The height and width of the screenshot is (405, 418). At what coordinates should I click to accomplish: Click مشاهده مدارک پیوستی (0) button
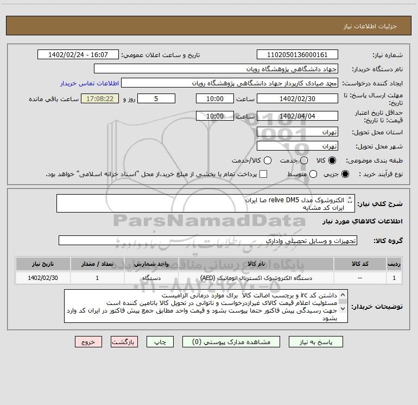pyautogui.click(x=231, y=342)
